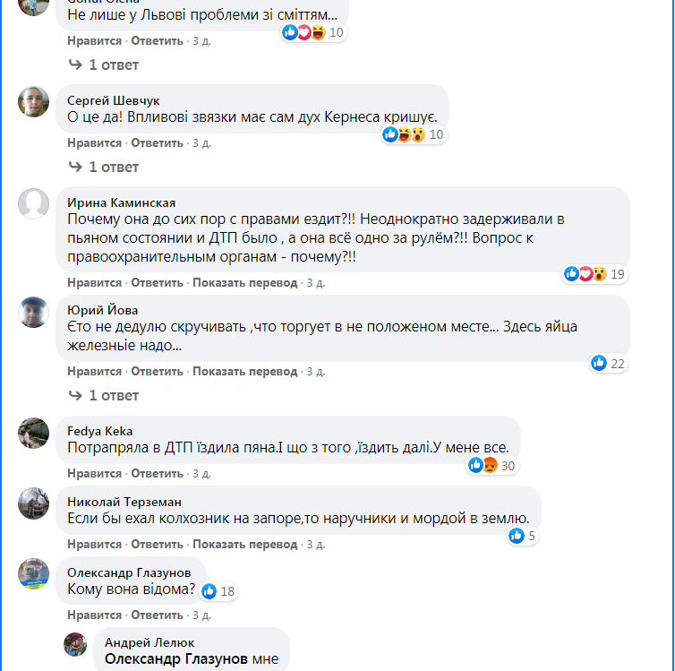Expand the reply under Сергей Шевчук's comment

(105, 167)
